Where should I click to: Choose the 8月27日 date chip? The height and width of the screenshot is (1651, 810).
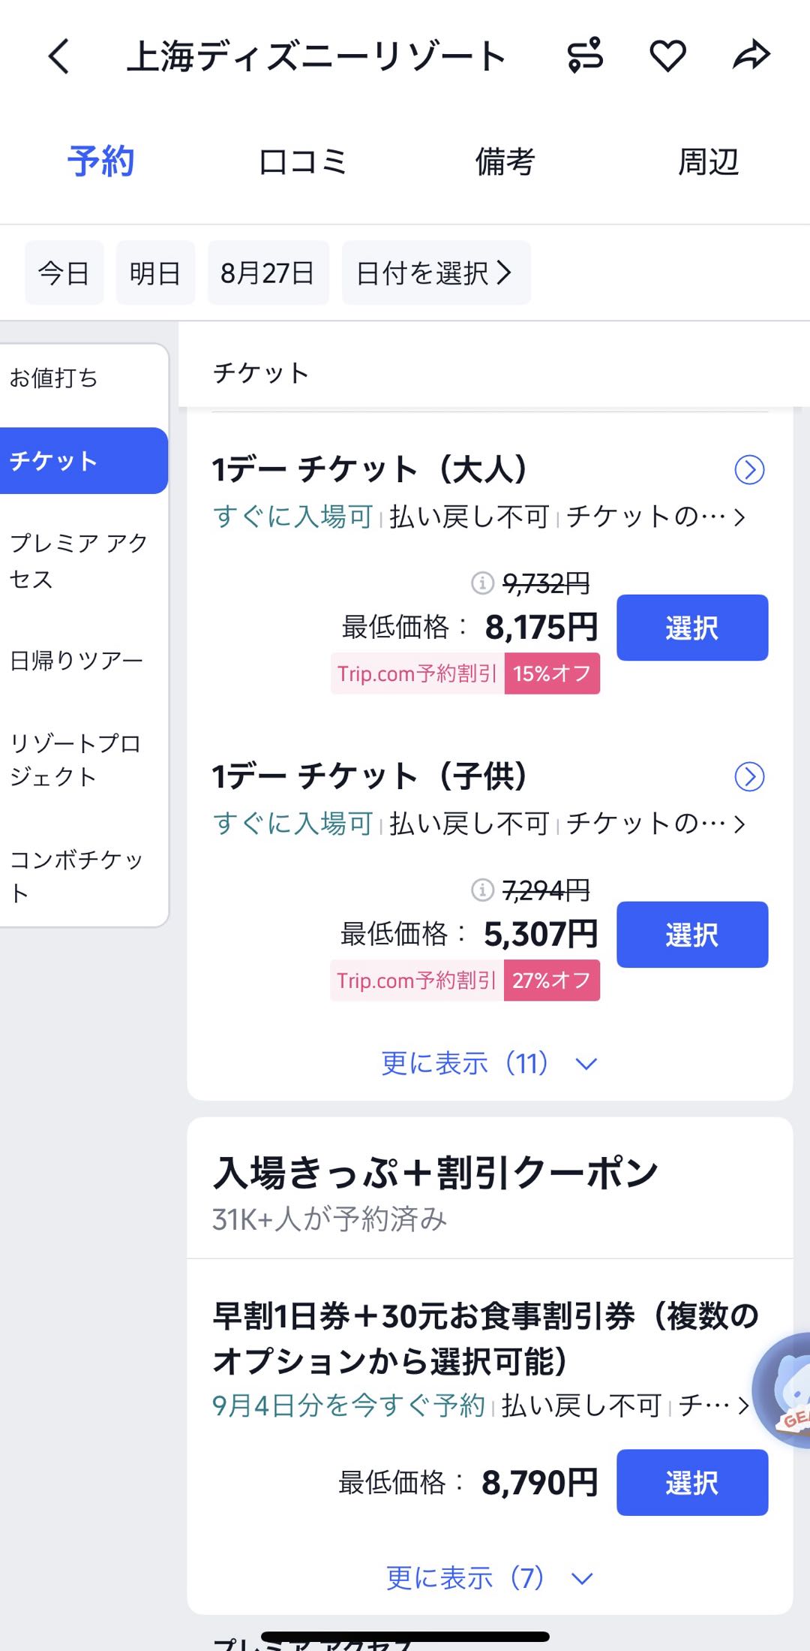click(x=268, y=273)
